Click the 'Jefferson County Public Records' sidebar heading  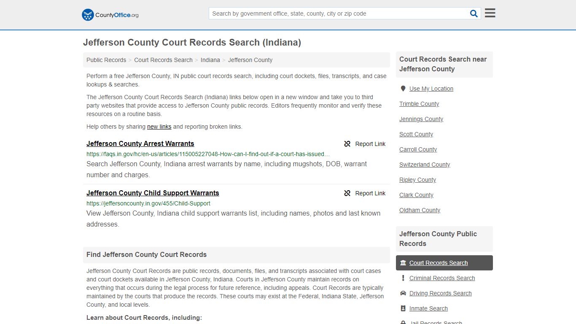tap(438, 239)
